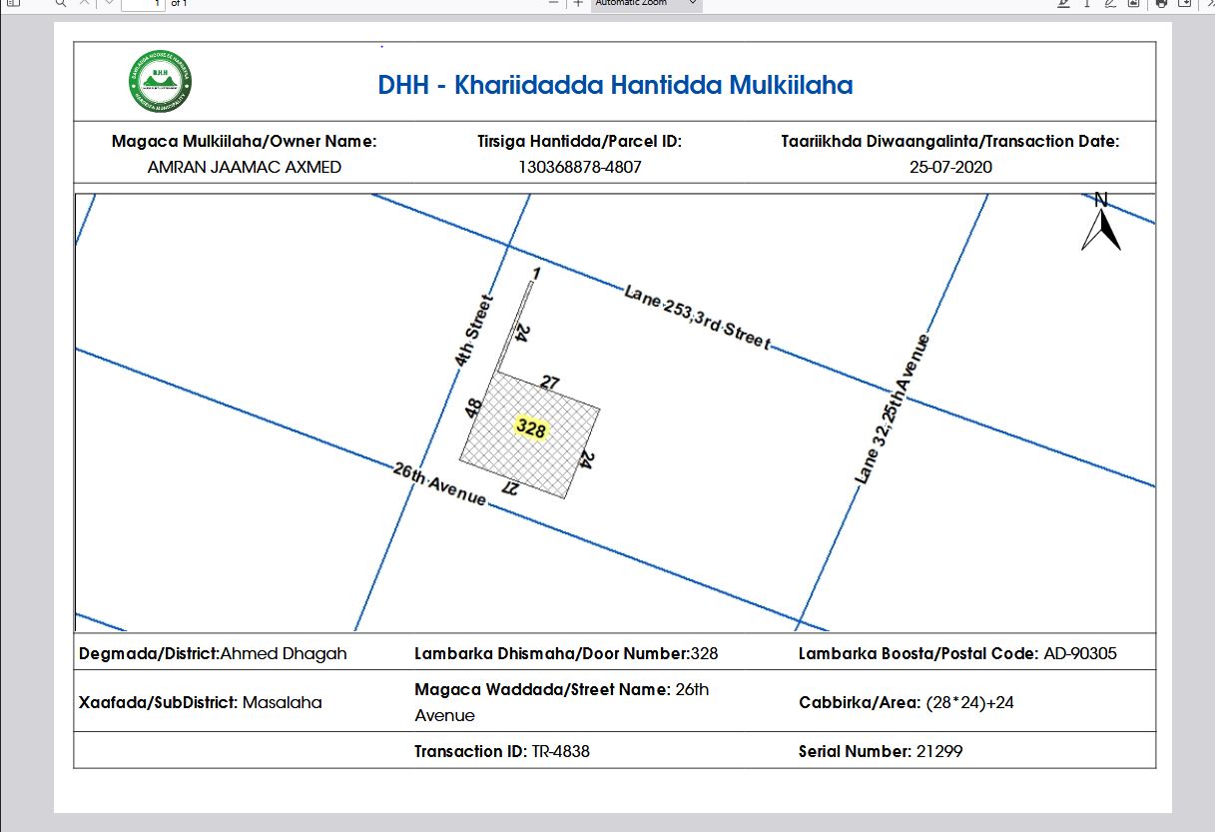
Task: Focus the page number field
Action: (143, 4)
